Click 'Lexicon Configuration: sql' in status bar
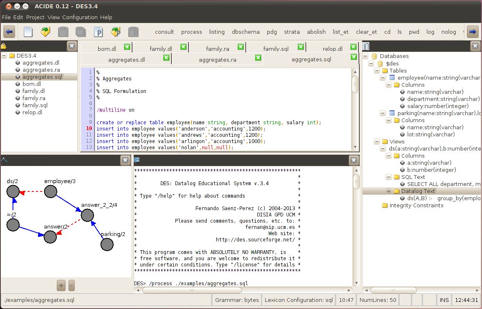 (299, 300)
